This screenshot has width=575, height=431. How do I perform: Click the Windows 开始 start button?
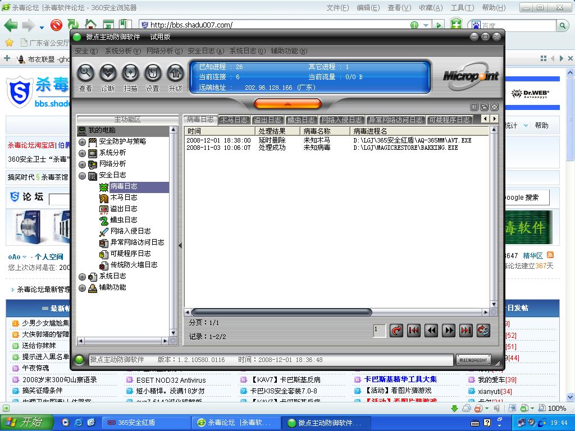click(x=26, y=423)
